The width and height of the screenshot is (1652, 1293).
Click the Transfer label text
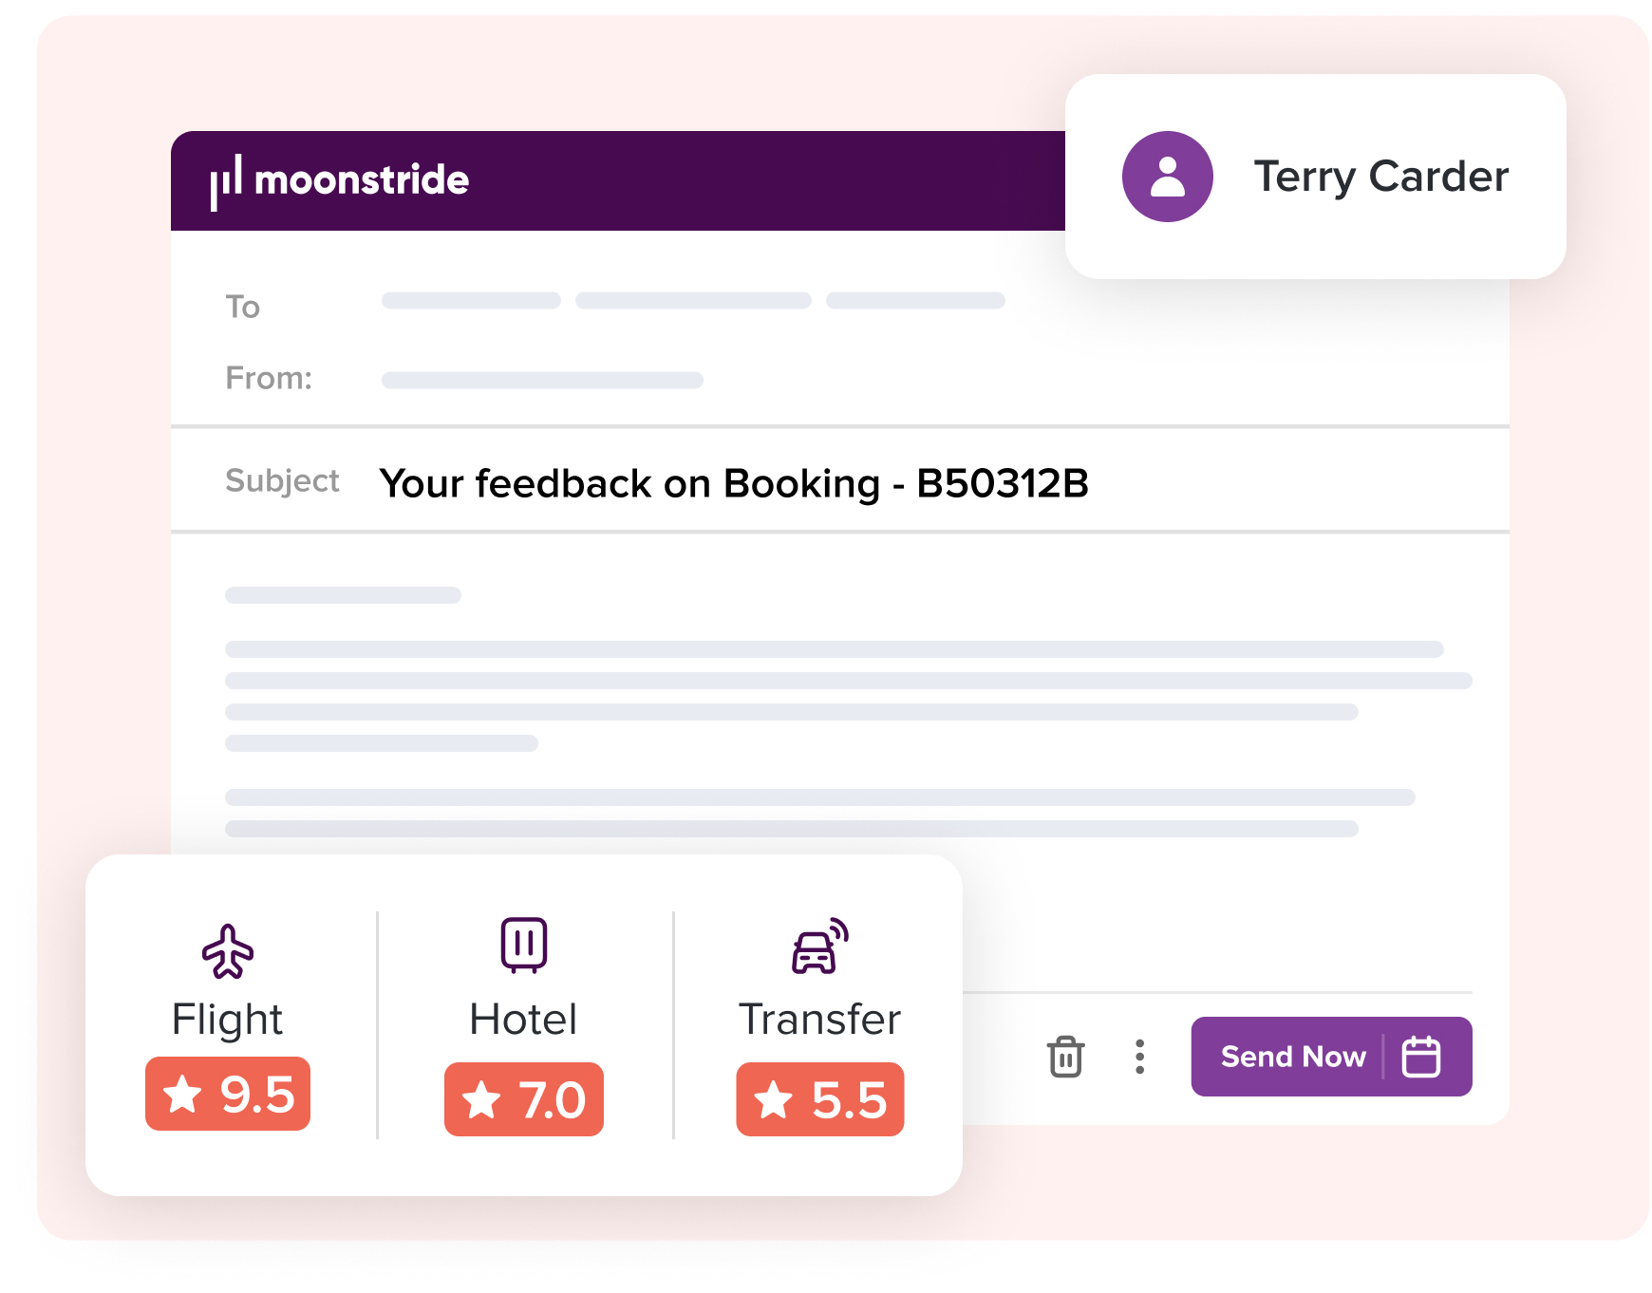819,1020
